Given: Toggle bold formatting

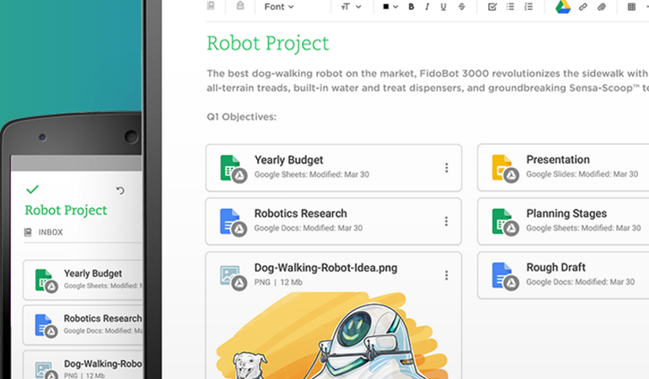Looking at the screenshot, I should pyautogui.click(x=411, y=7).
